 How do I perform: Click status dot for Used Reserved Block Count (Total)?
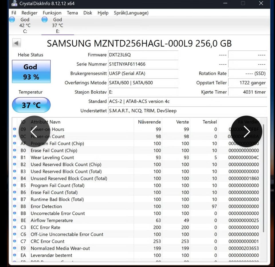[x=15, y=171]
